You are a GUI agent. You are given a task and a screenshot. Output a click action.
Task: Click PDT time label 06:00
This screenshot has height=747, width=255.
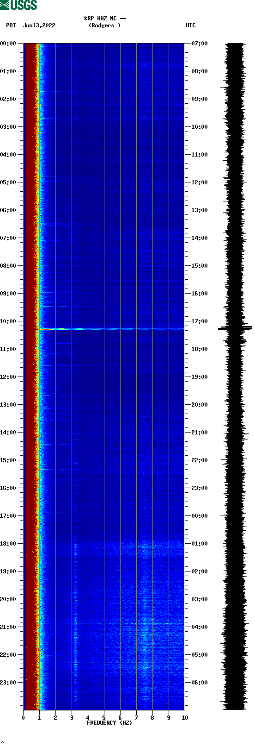click(x=8, y=210)
